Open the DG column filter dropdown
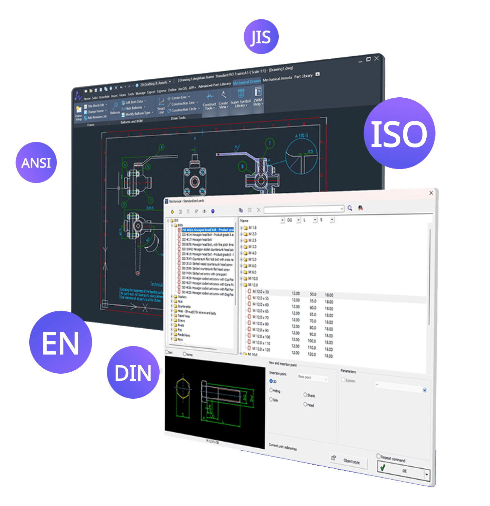Screen dimensions: 490x506 (299, 220)
